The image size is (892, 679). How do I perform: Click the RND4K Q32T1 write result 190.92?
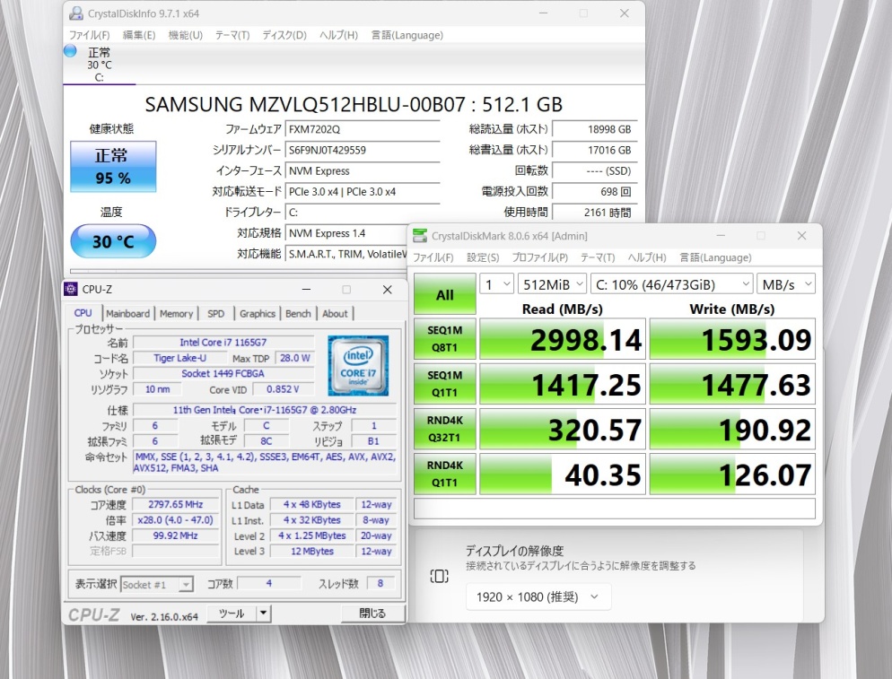click(x=732, y=429)
